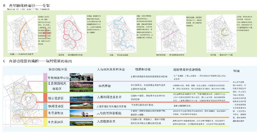Click the 综合功能分区 column heading
The width and height of the screenshot is (257, 136).
(x=58, y=69)
